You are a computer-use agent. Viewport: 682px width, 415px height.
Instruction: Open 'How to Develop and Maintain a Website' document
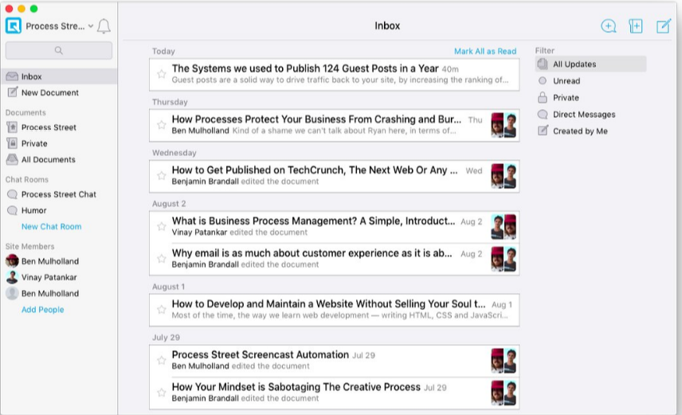334,310
